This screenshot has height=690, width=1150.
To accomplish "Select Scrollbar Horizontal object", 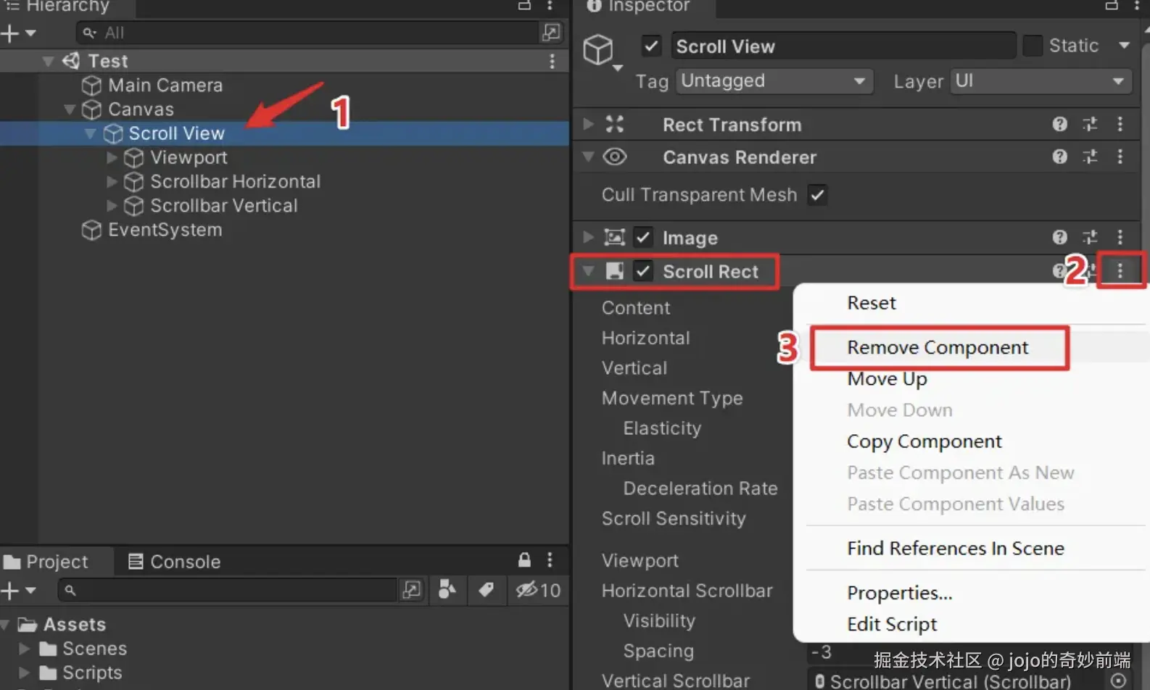I will (236, 181).
